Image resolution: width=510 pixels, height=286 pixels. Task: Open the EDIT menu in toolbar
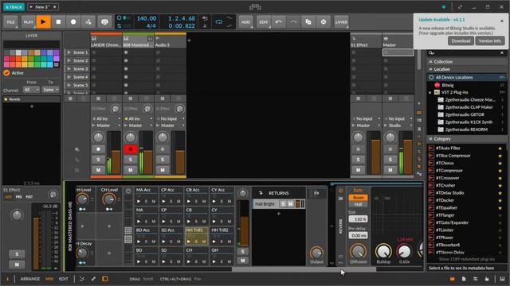(264, 21)
